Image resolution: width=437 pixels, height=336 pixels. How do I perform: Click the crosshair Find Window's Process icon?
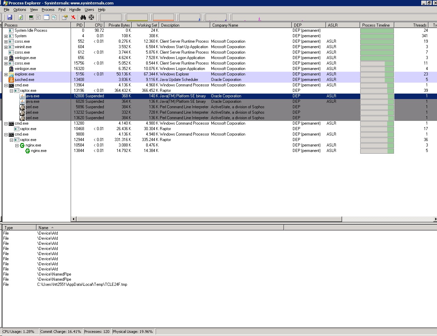[x=91, y=17]
